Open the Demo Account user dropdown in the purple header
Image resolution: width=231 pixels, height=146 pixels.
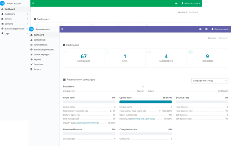(x=220, y=29)
